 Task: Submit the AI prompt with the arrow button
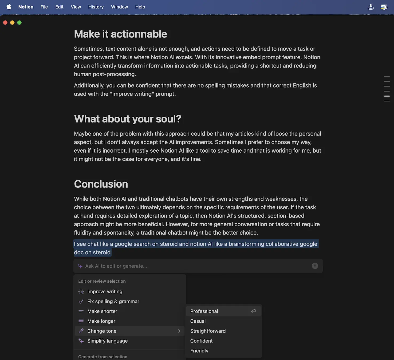coord(315,266)
